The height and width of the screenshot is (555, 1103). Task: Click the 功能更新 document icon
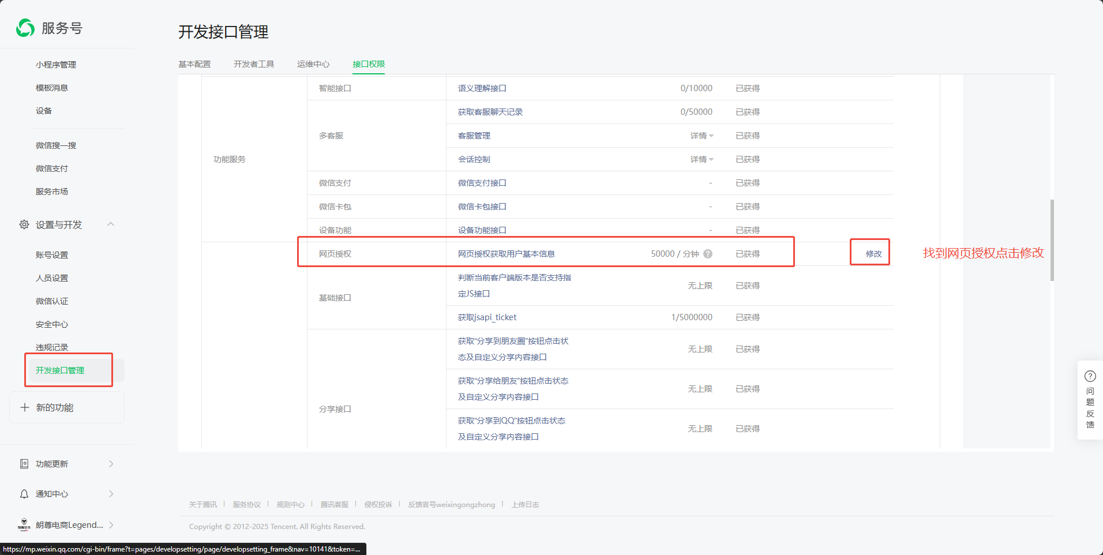(24, 464)
